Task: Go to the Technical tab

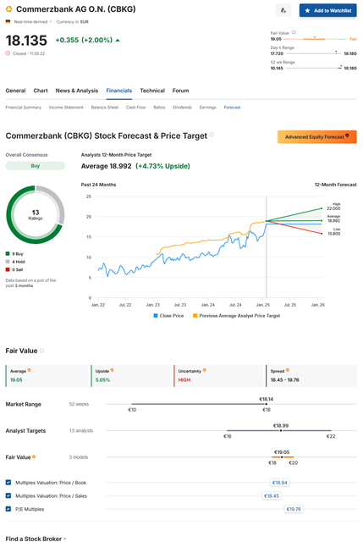Action: 152,91
